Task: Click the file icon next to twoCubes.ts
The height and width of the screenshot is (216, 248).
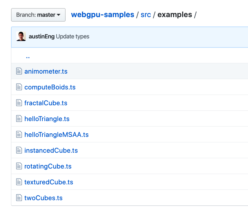Action: tap(19, 198)
